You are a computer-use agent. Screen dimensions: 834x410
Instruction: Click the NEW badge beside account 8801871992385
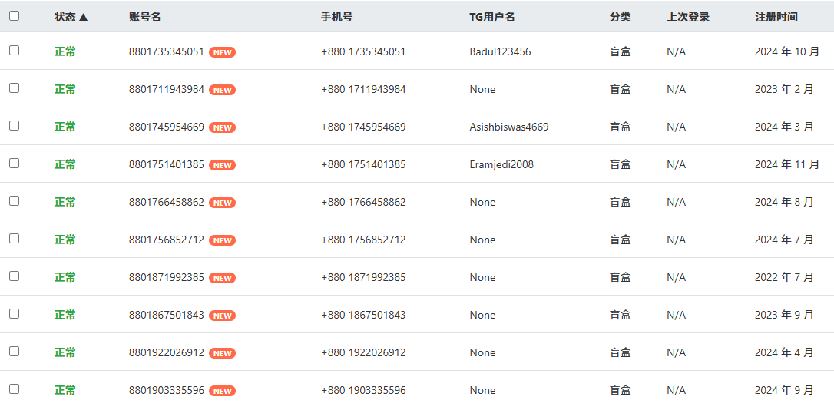coord(222,278)
